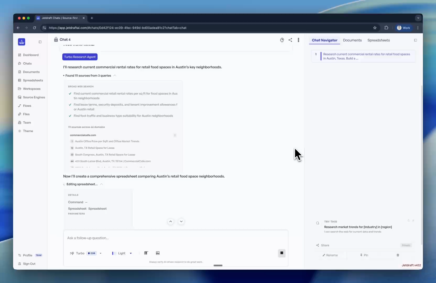Image resolution: width=436 pixels, height=283 pixels.
Task: Toggle the sidebar collapse control
Action: 40,42
